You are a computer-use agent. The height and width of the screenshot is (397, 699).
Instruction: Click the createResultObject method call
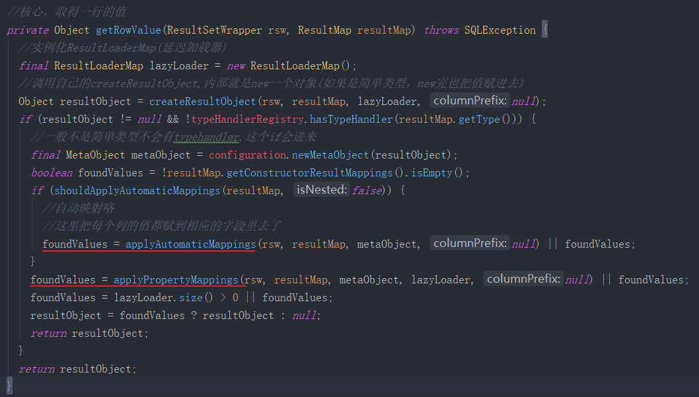[202, 102]
